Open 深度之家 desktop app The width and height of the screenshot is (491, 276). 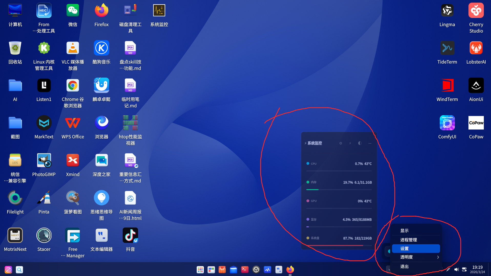tap(101, 160)
